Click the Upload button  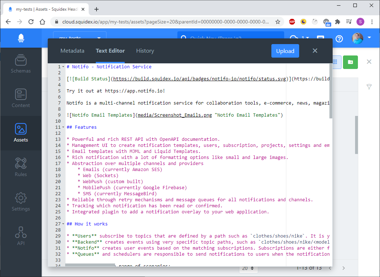(x=285, y=51)
